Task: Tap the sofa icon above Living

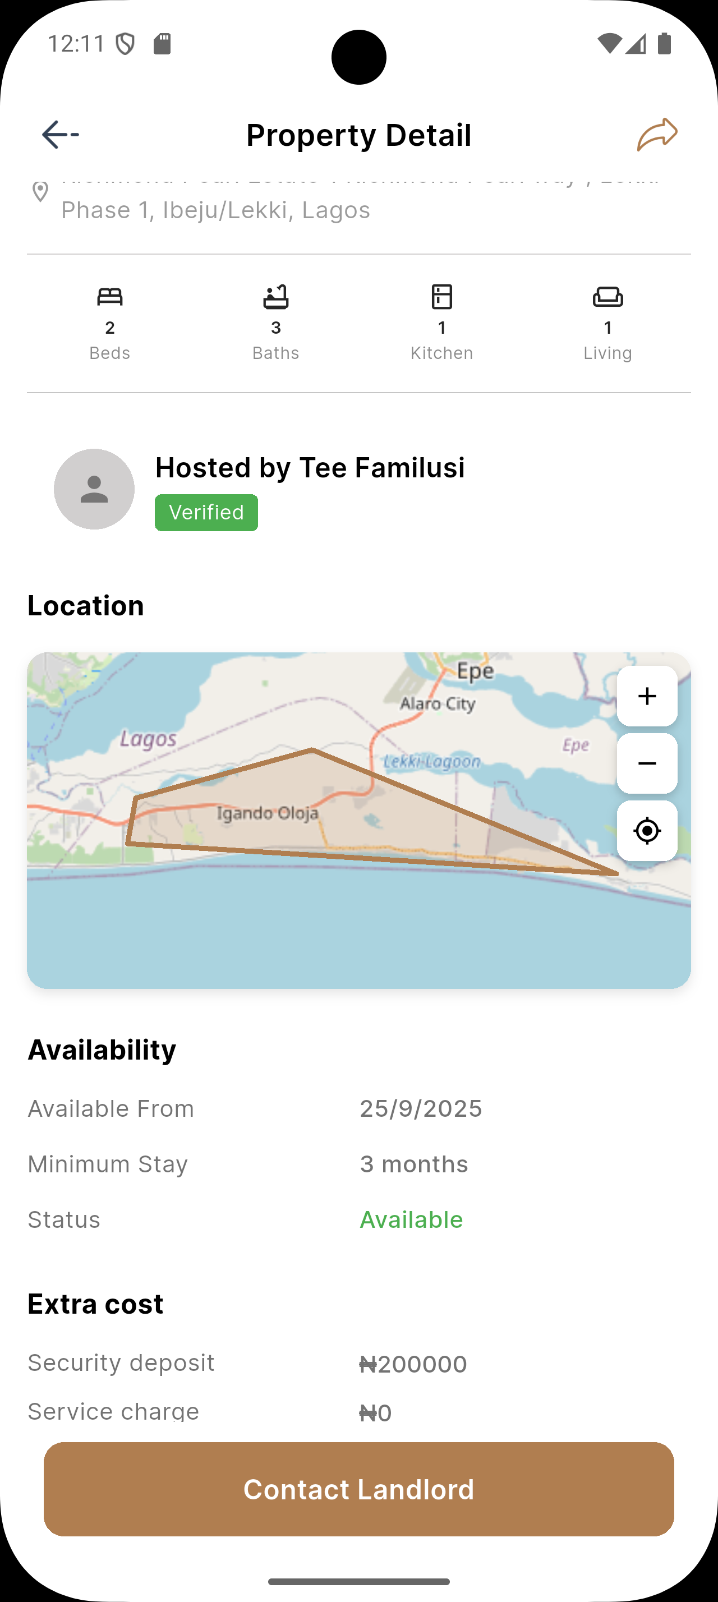Action: coord(607,297)
